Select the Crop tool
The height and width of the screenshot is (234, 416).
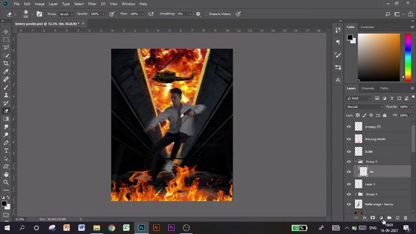point(6,64)
